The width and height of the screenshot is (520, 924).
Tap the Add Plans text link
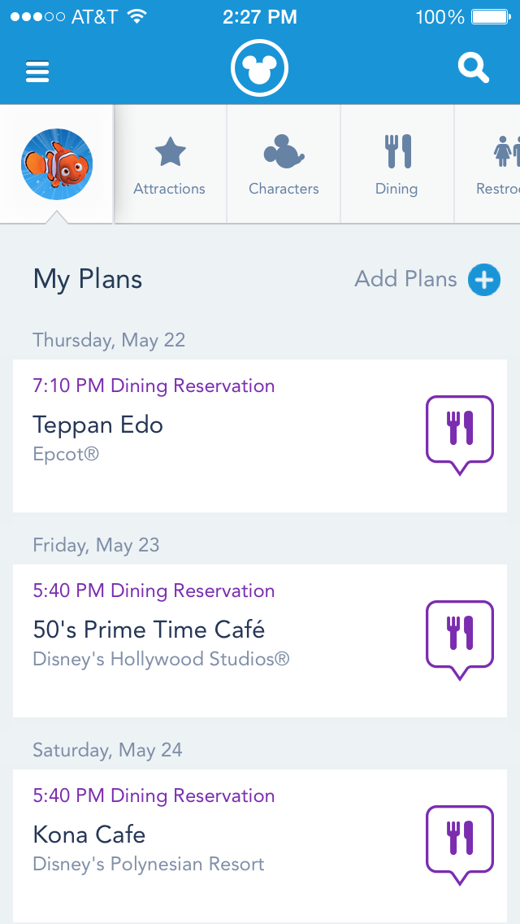click(x=405, y=279)
